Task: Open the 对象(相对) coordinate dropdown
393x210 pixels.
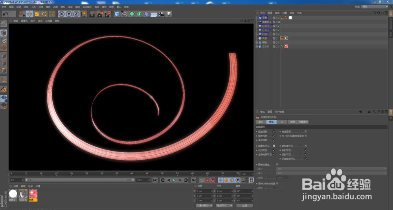Action: click(x=204, y=206)
